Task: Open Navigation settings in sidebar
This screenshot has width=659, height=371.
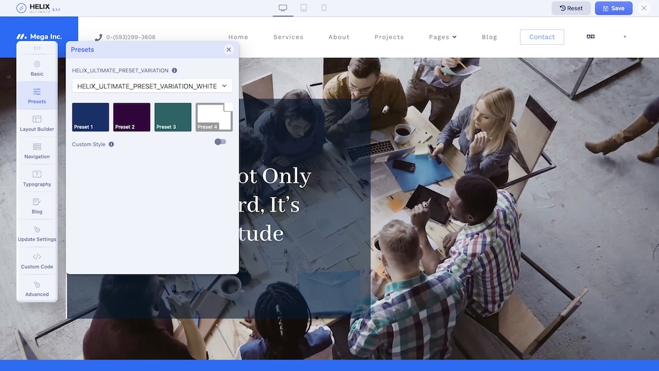Action: point(37,151)
